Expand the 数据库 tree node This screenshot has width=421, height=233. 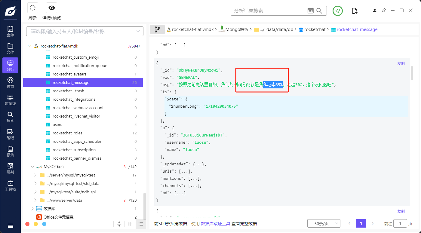(32, 209)
